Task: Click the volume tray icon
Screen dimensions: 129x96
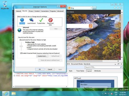Action: [x=112, y=94]
